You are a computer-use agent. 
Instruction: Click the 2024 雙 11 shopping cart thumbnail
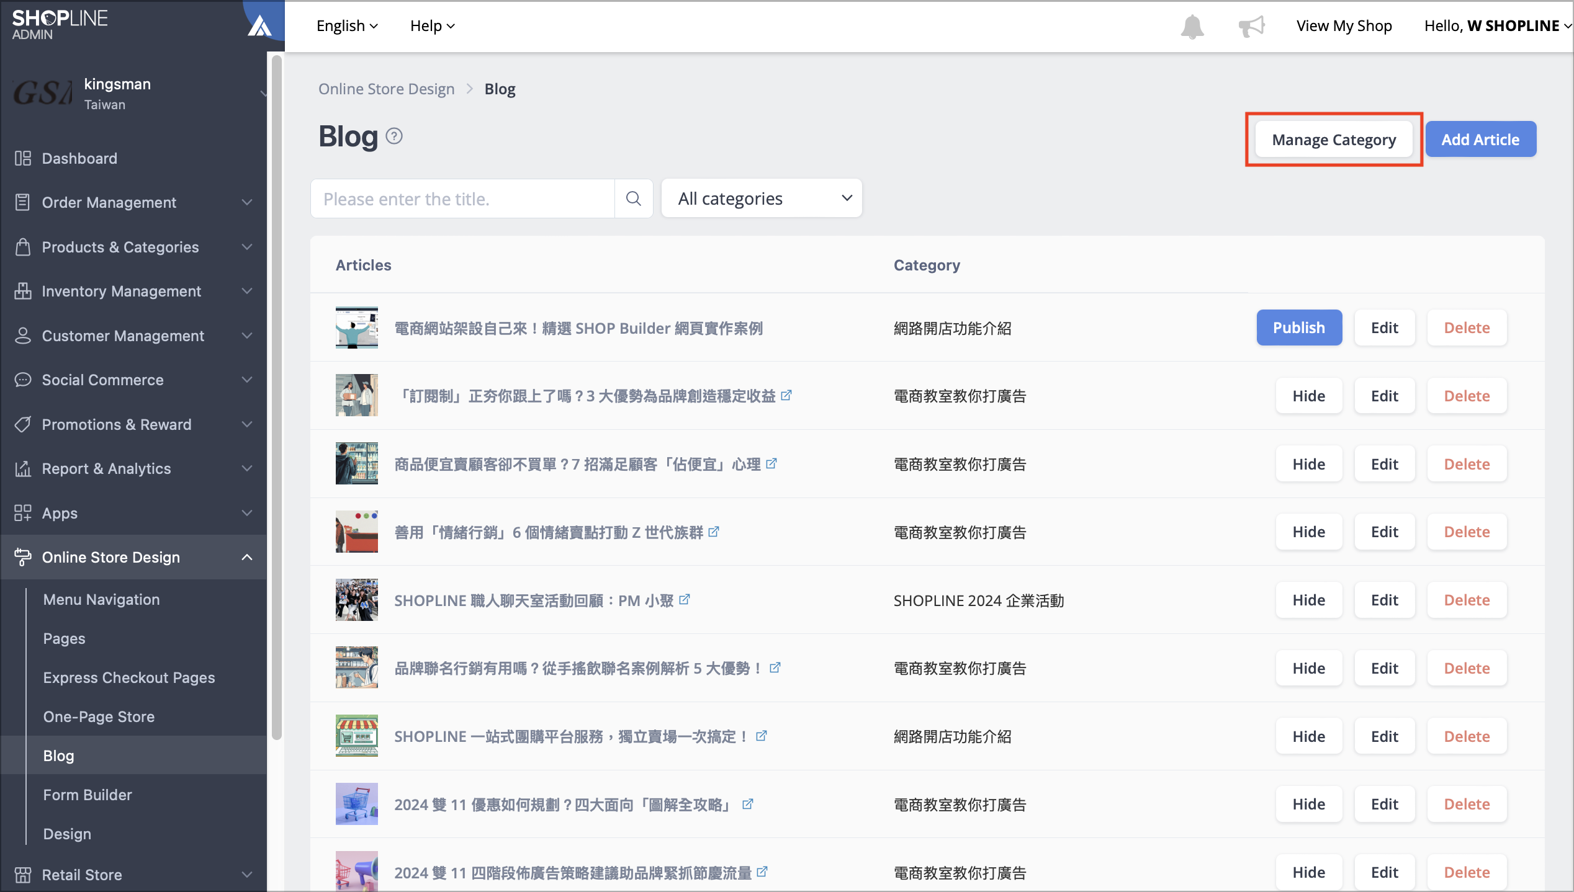pyautogui.click(x=356, y=804)
